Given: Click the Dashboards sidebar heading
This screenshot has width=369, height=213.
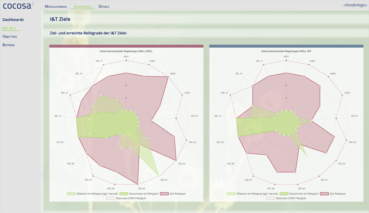Looking at the screenshot, I should point(13,19).
